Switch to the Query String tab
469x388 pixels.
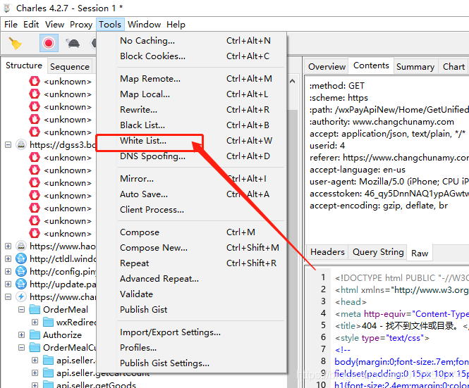[378, 252]
